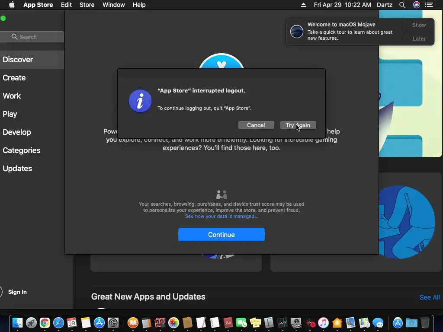Open Notification Center list icon

point(429,5)
